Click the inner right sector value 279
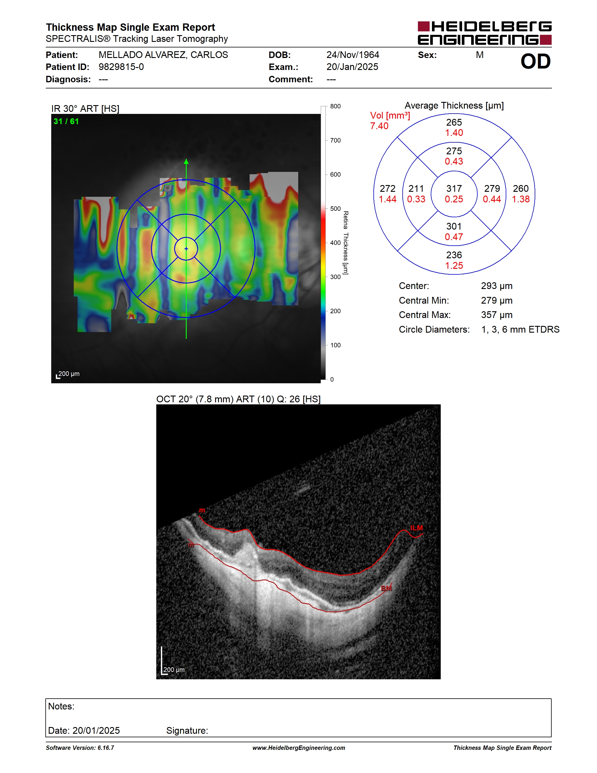 pyautogui.click(x=492, y=188)
